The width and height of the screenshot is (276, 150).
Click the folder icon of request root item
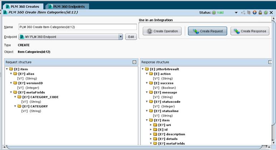coord(11,69)
